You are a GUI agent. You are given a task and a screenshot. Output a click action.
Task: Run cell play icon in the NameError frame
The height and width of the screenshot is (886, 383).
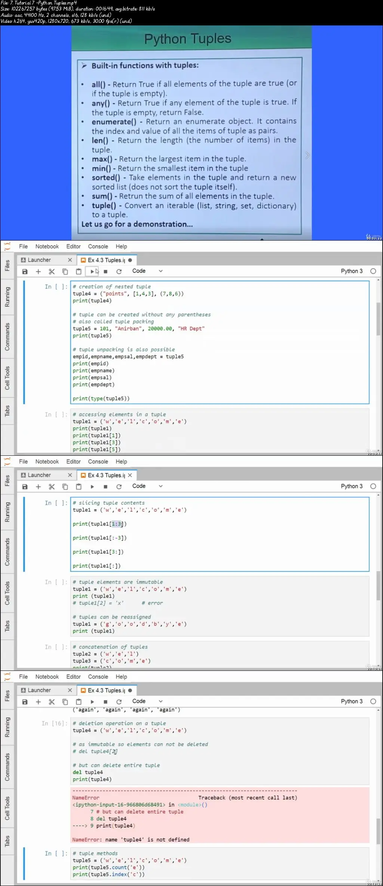pos(92,702)
